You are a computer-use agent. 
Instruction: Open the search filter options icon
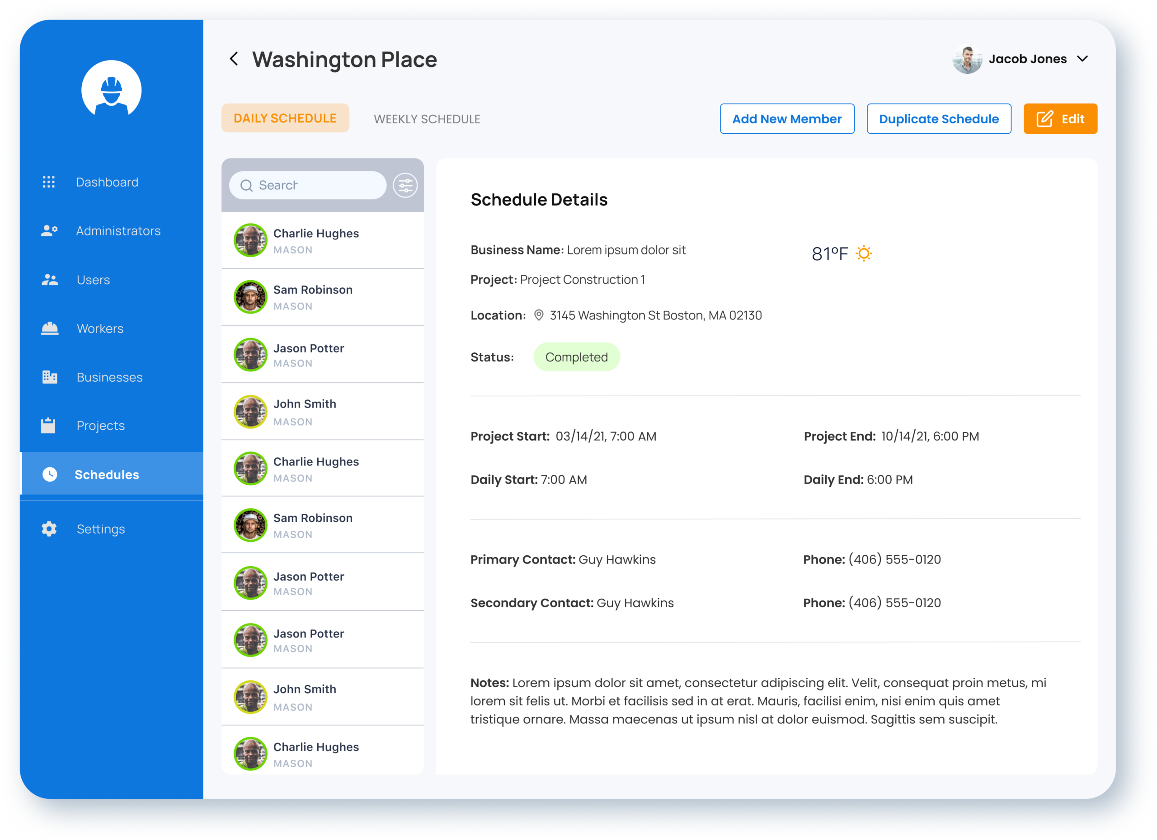point(405,186)
